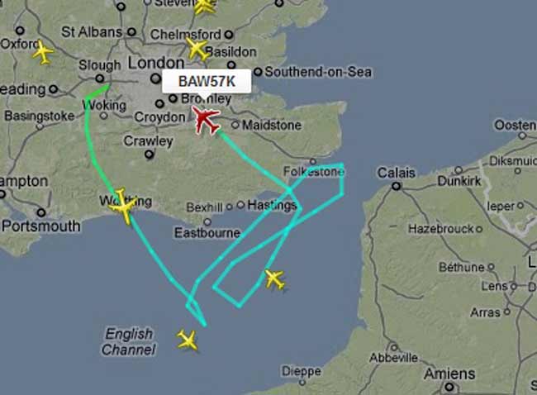The image size is (537, 395).
Task: Select the yellow plane above English Channel label
Action: click(188, 340)
